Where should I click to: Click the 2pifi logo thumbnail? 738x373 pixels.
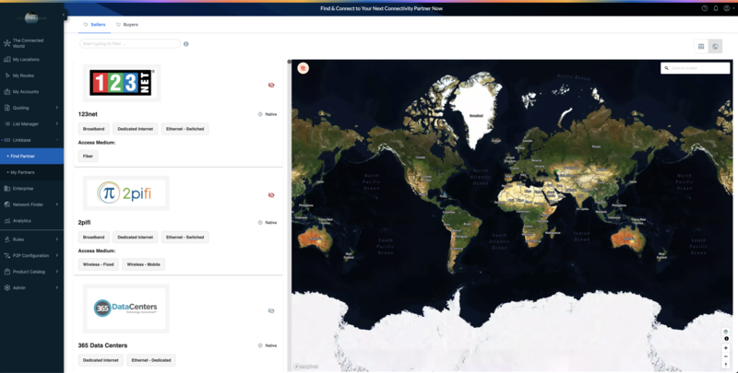[126, 193]
